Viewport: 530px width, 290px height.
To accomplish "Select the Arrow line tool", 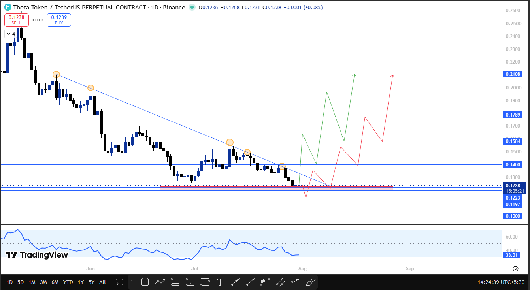I will (235, 282).
